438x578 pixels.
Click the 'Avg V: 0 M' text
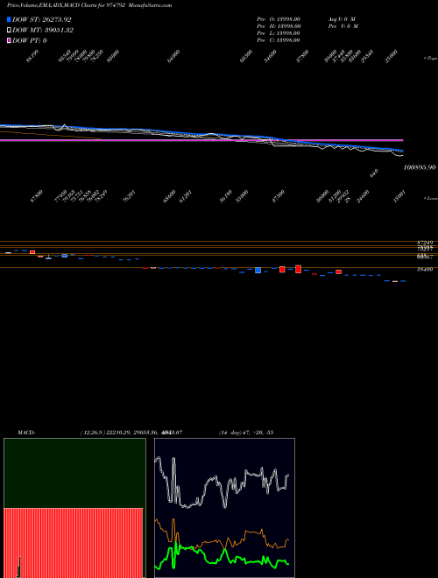click(x=342, y=19)
